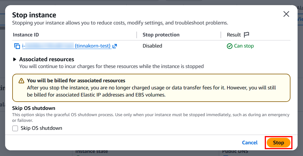Screen dimensions: 303x156
Task: Click the billing warning heading text
Action: 76,81
